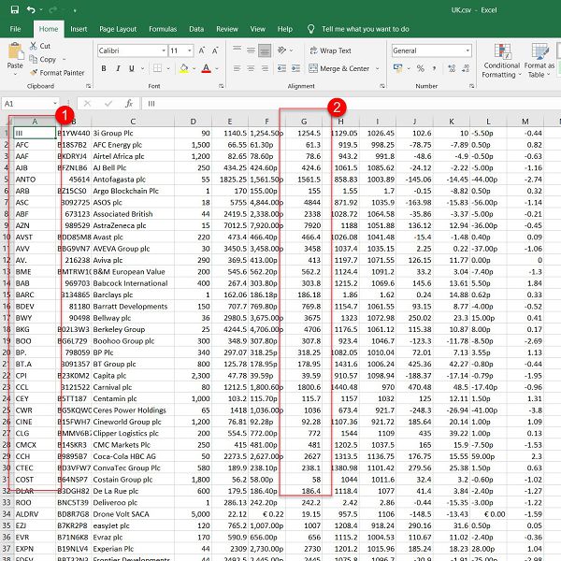The height and width of the screenshot is (561, 561).
Task: Click the Cancel X in the formula bar
Action: [x=87, y=104]
